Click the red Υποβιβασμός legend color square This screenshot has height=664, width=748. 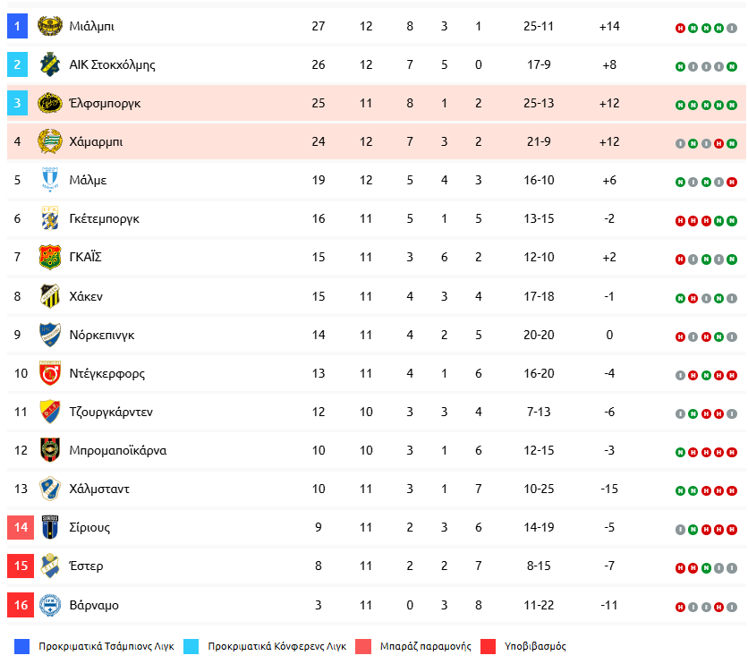[x=488, y=646]
